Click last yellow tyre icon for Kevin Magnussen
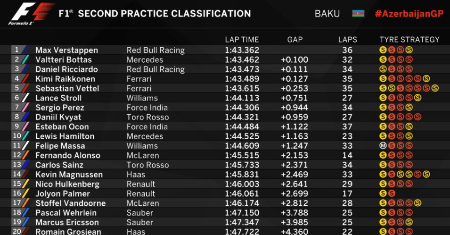 tap(426, 175)
